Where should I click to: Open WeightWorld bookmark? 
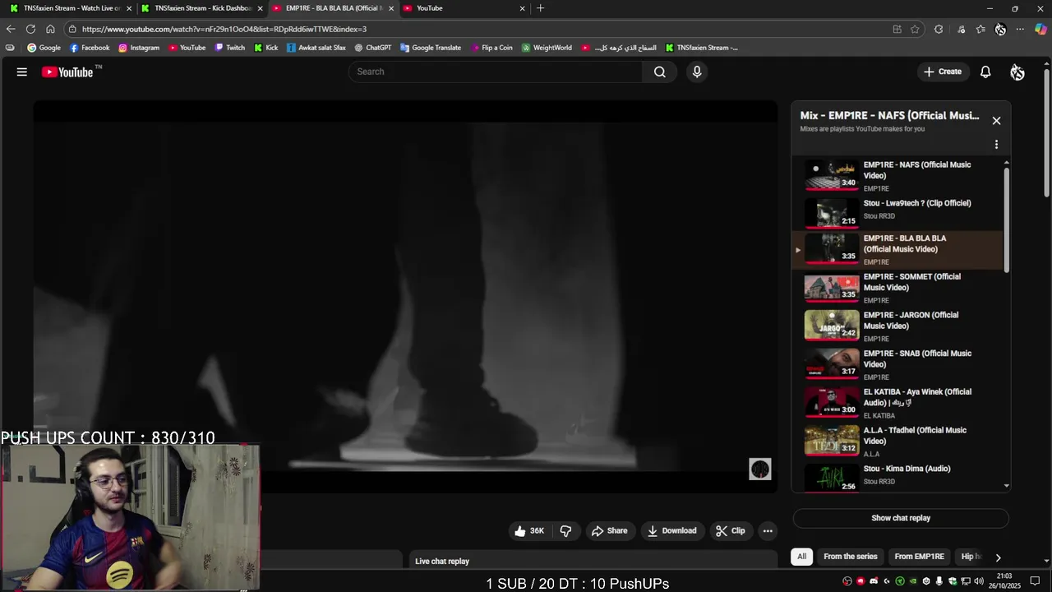click(547, 48)
